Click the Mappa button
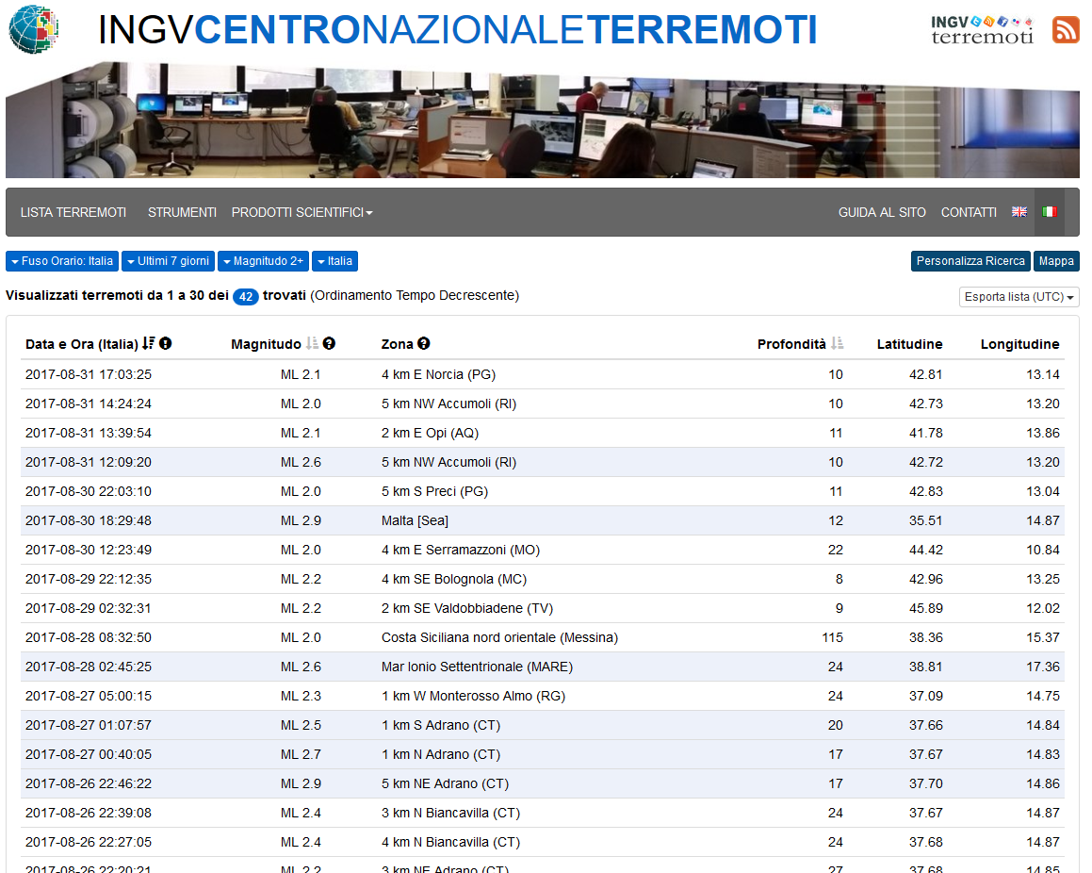 point(1056,261)
